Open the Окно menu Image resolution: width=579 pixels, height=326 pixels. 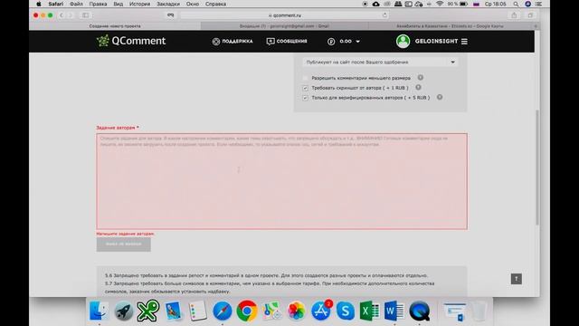(x=193, y=4)
